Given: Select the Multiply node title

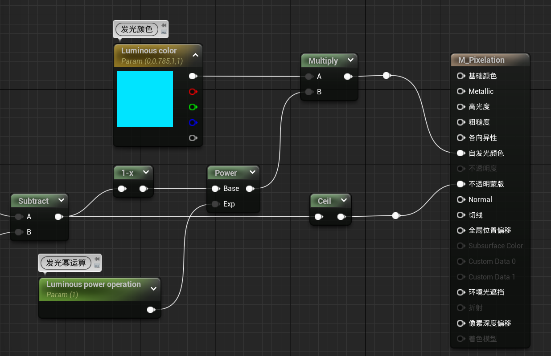Looking at the screenshot, I should tap(323, 61).
